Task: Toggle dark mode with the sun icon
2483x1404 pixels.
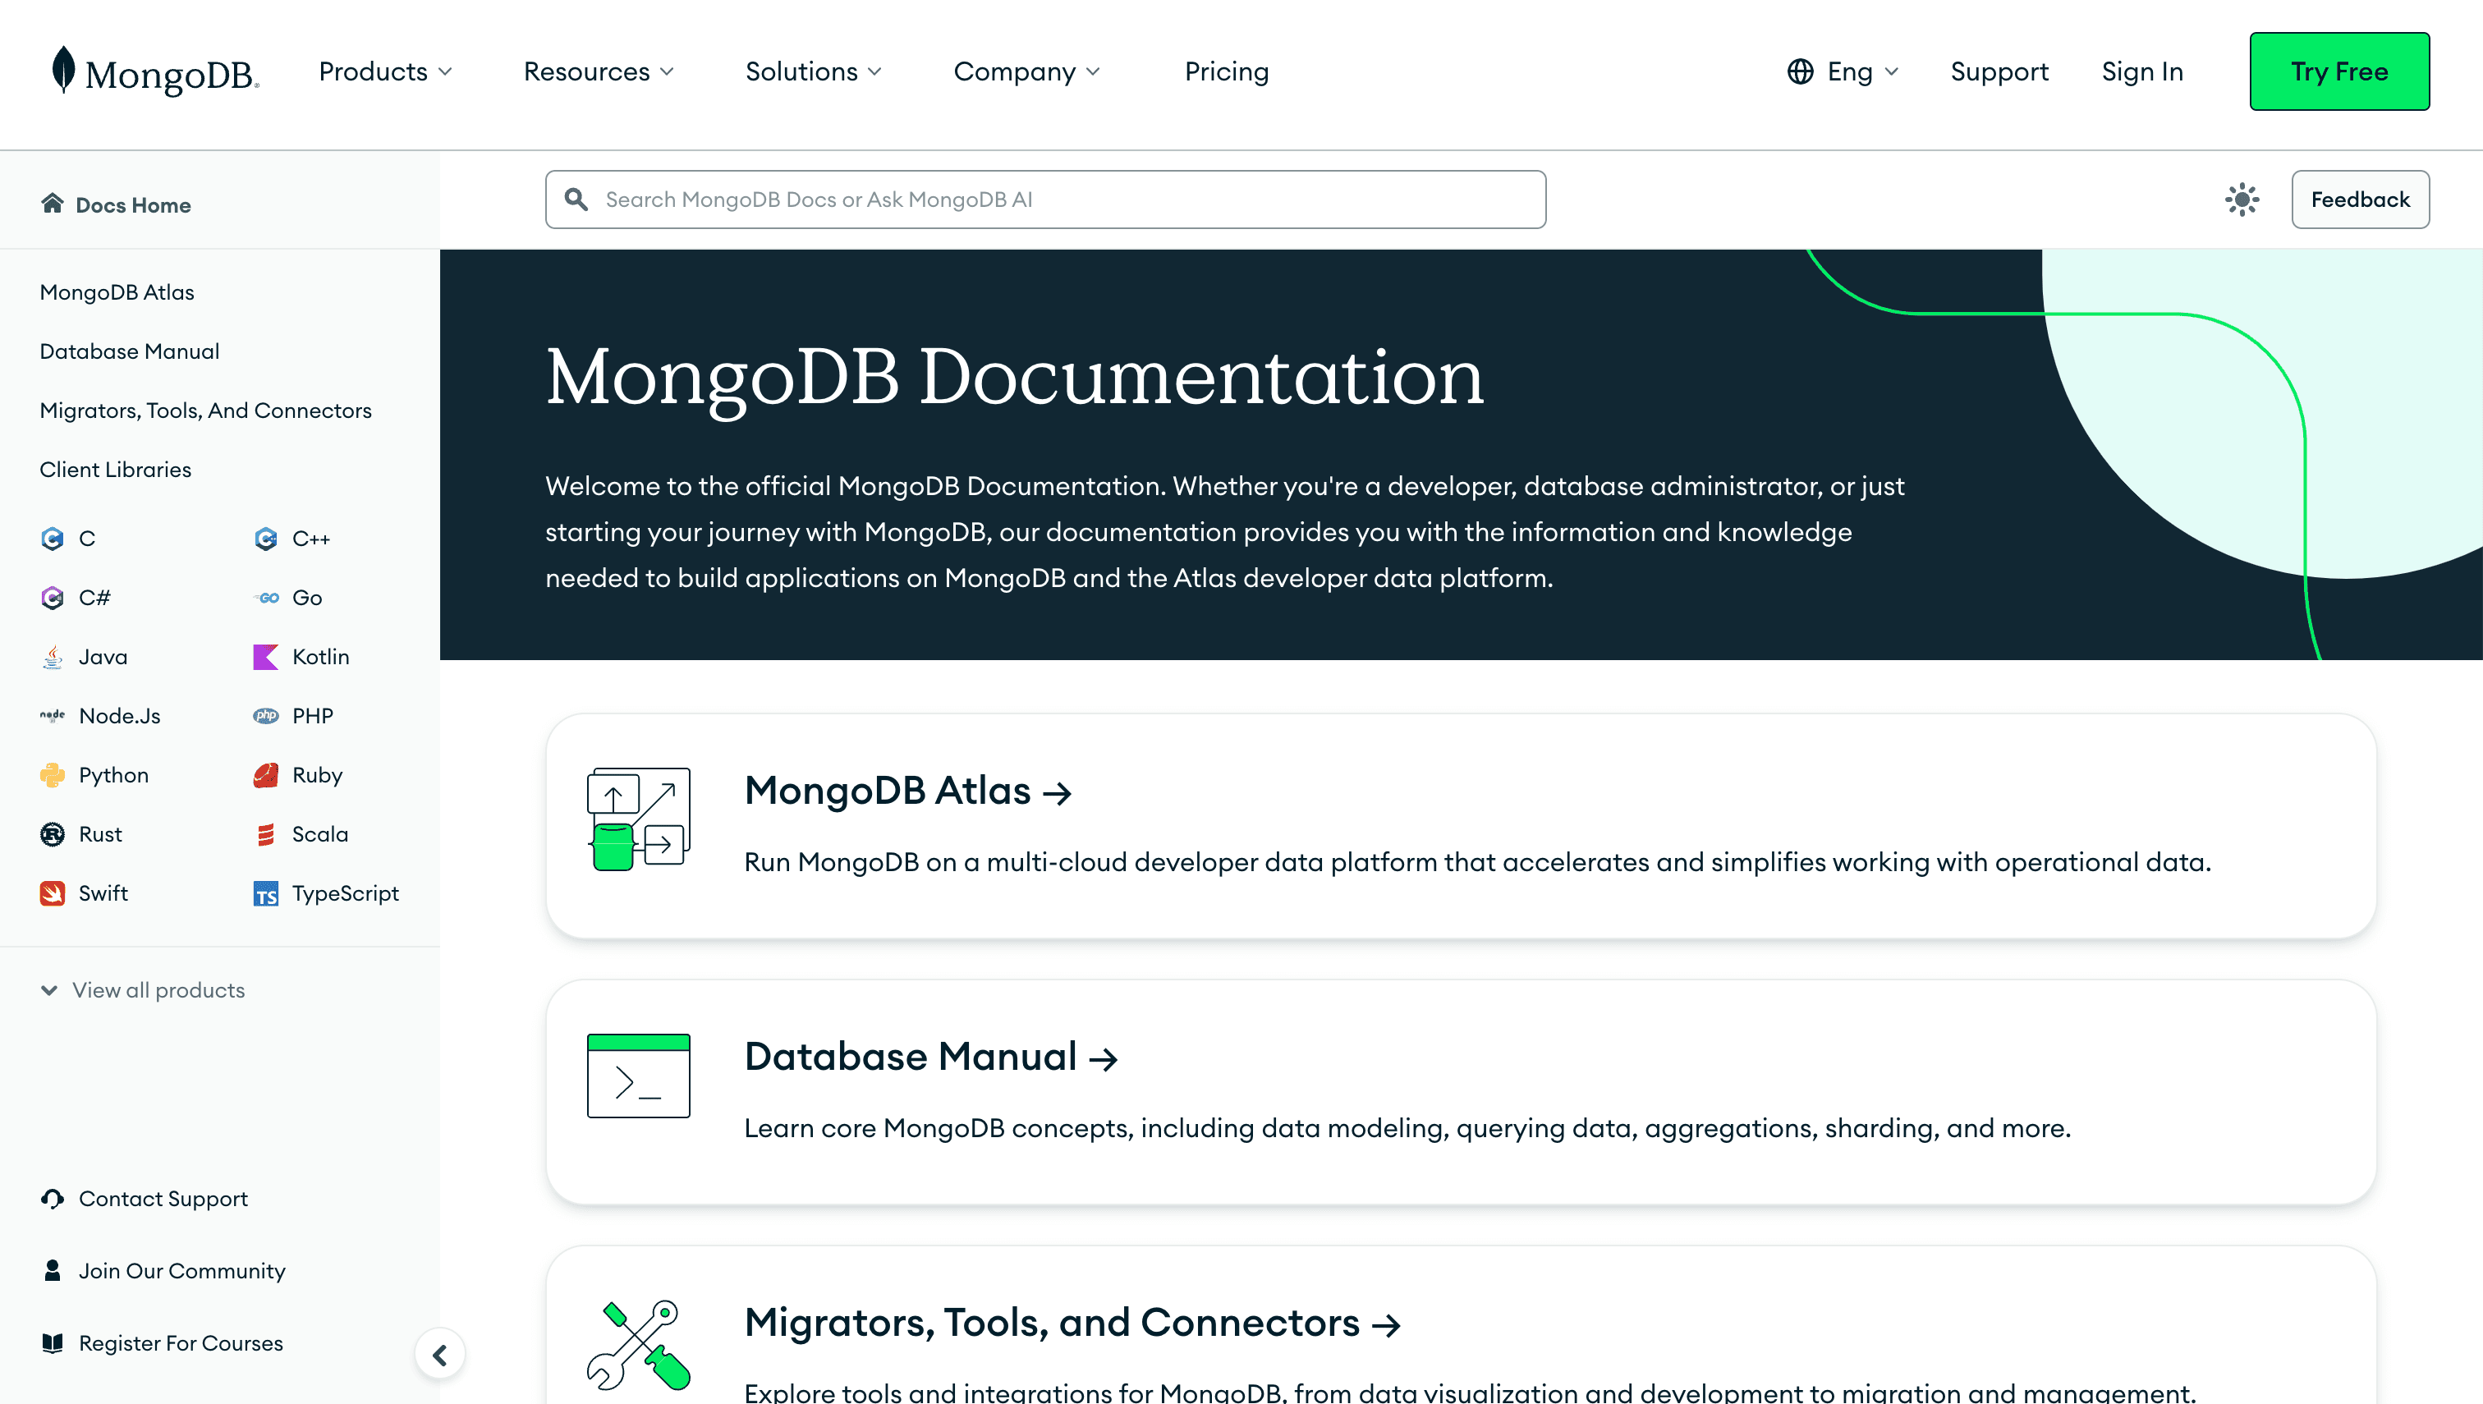Action: (2242, 198)
